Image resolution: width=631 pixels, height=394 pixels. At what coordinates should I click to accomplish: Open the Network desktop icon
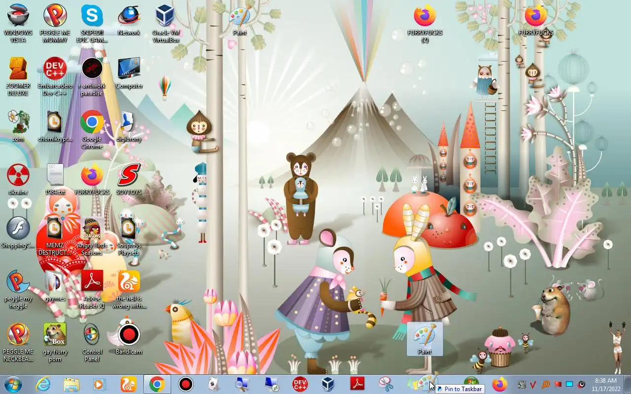tap(129, 20)
